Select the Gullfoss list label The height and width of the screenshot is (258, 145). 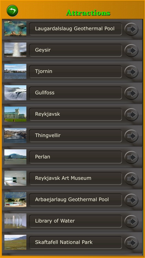(x=76, y=93)
